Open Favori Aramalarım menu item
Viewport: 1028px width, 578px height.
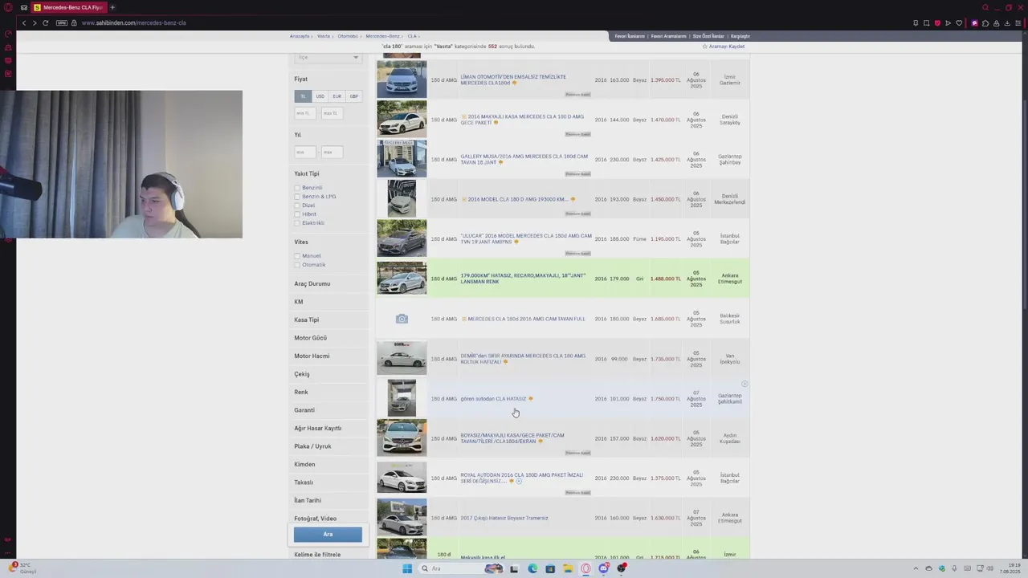[669, 36]
